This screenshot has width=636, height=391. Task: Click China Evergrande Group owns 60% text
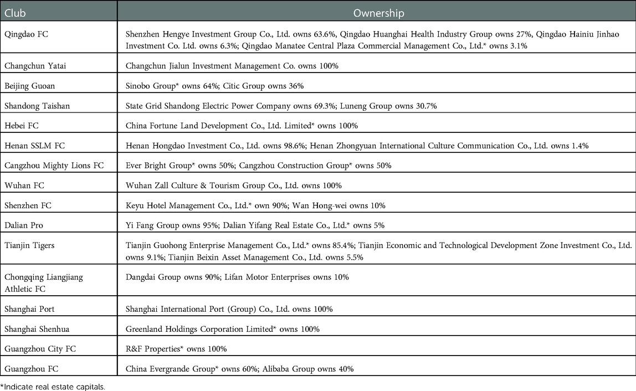192,368
